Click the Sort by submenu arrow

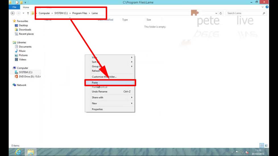[132, 62]
